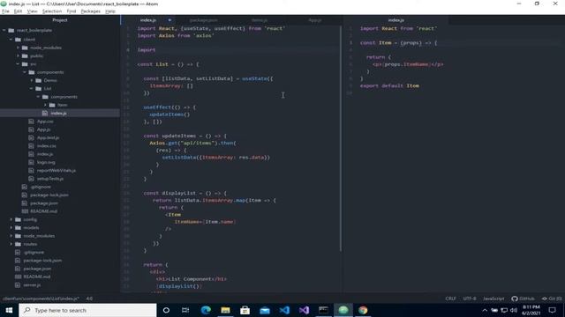
Task: Switch to Visual Studio Code on taskbar
Action: 284,310
